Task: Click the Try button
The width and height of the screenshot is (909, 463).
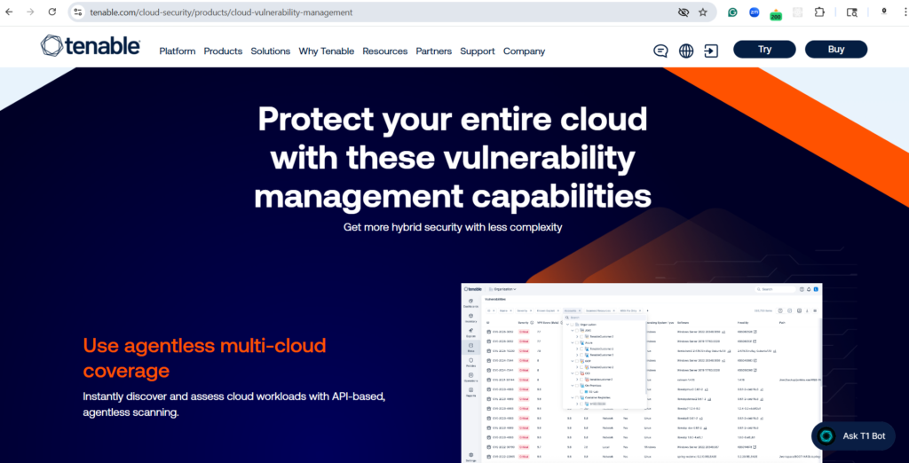Action: pos(764,50)
